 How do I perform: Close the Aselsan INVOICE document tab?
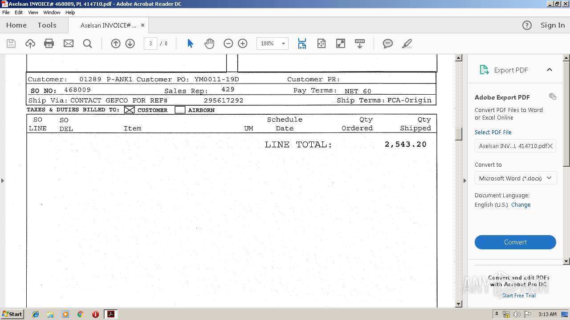pos(142,25)
